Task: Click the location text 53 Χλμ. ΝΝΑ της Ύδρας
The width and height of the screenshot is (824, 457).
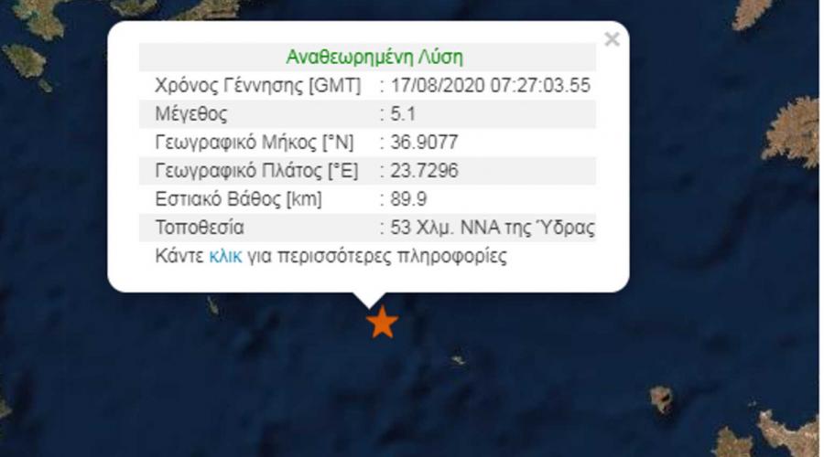Action: tap(493, 228)
